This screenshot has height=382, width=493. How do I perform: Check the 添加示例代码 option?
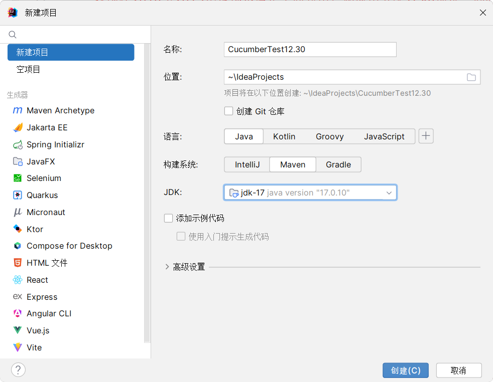click(169, 218)
